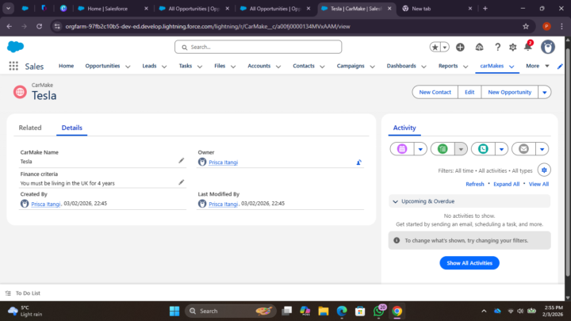Open the Help question mark icon
This screenshot has height=321, width=571.
[x=497, y=47]
